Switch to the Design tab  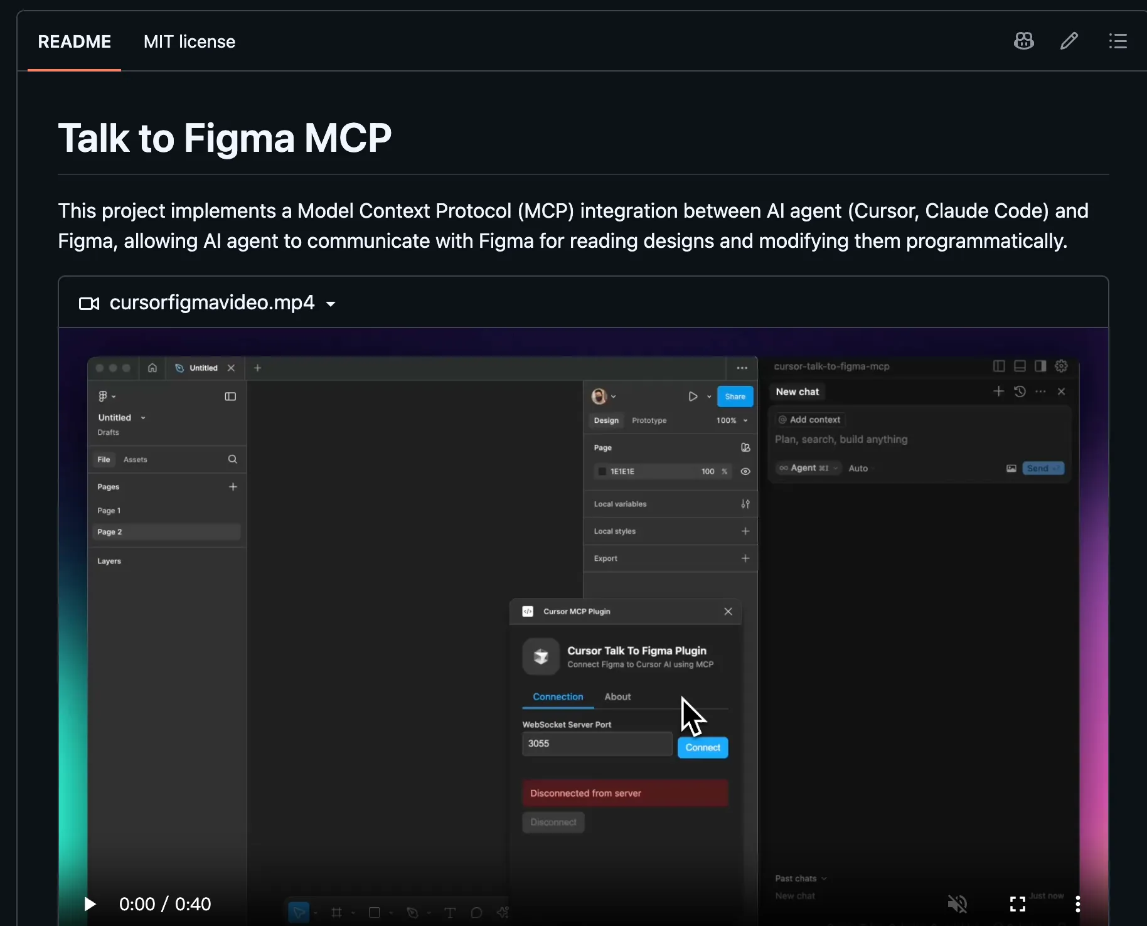[x=606, y=420]
